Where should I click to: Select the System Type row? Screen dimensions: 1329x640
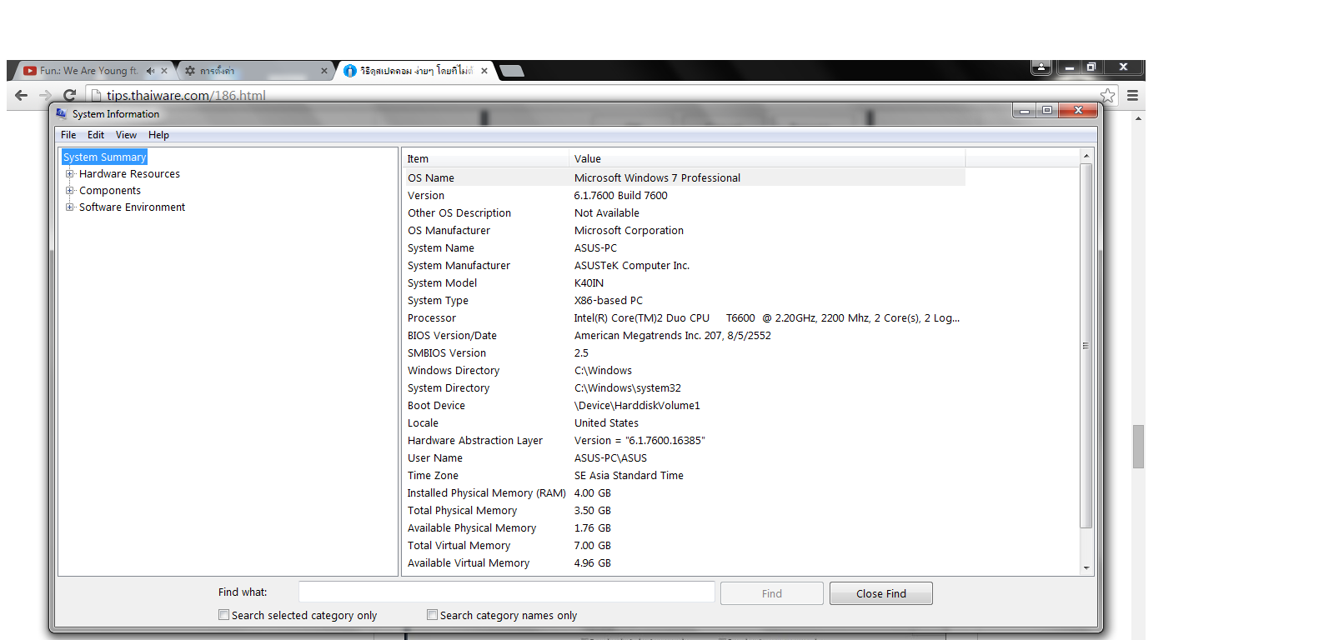point(684,300)
